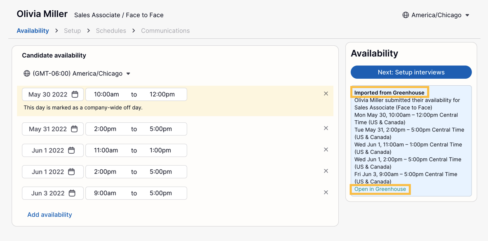Screen dimensions: 488x241
Task: Click the globe icon next to (GMT-06:00) America/Chicago
Action: click(27, 74)
